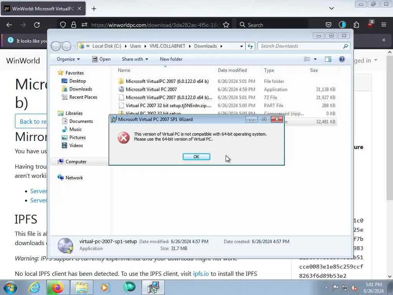Show hidden tray icons arrow

pos(326,288)
